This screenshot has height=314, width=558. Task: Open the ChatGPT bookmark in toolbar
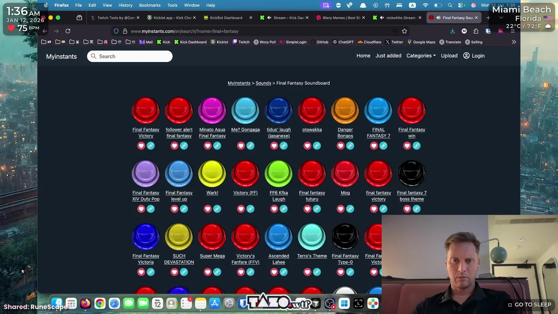pos(343,42)
